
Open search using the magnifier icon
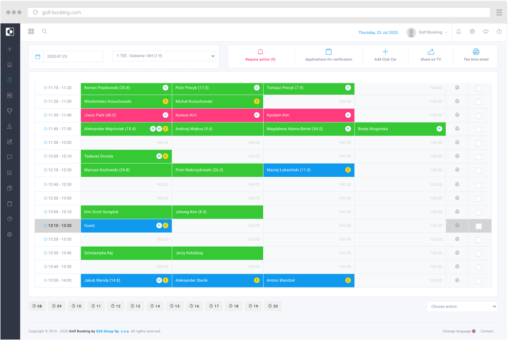(44, 31)
